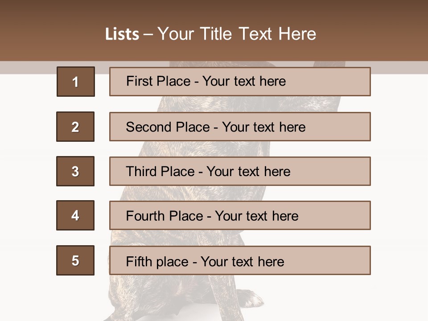428x321 pixels.
Task: Click the dog paw in background
Action: 250,298
